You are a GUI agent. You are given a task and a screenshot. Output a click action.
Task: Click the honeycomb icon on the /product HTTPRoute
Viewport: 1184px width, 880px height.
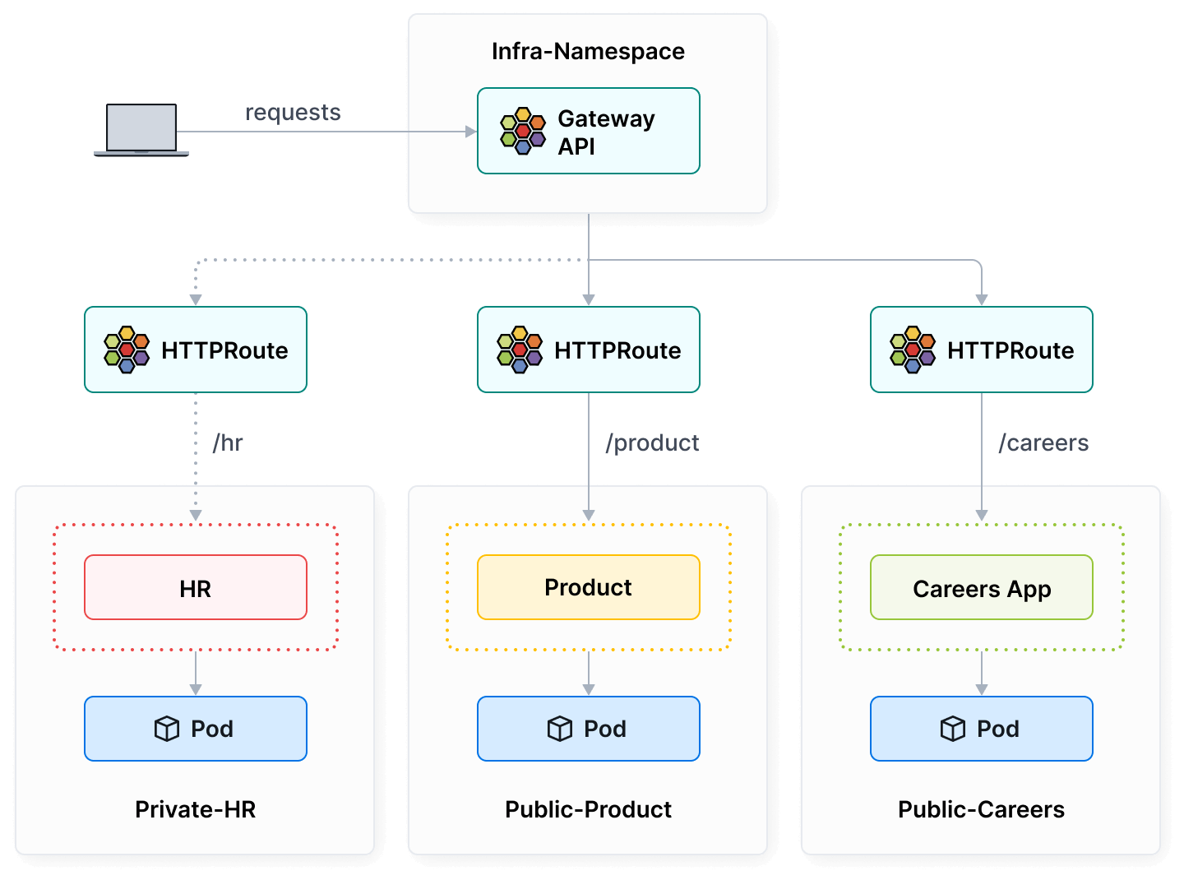tap(520, 350)
